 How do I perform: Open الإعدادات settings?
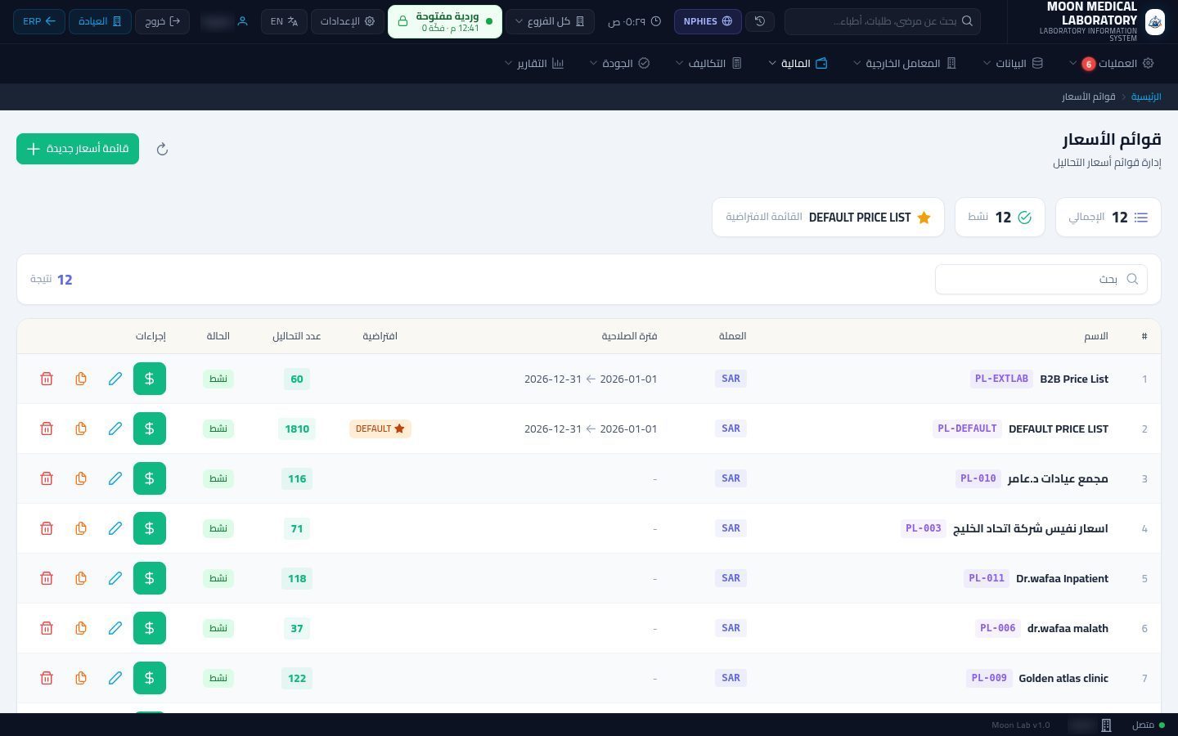pos(348,21)
